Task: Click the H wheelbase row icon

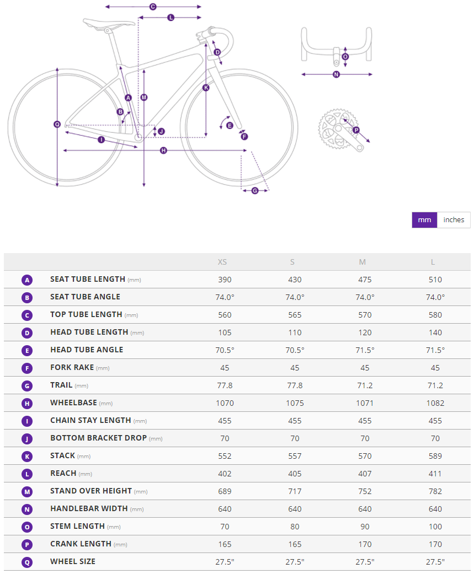Action: click(x=27, y=403)
